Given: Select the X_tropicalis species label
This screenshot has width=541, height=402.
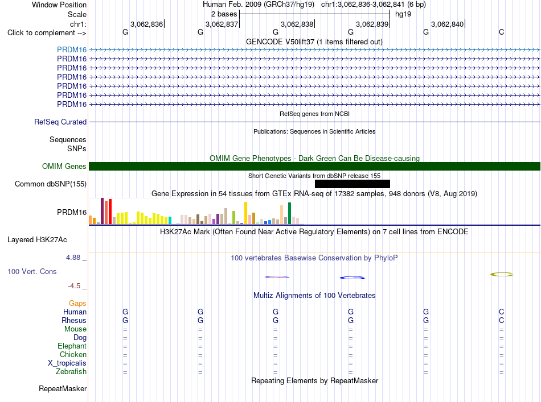Looking at the screenshot, I should click(x=67, y=363).
